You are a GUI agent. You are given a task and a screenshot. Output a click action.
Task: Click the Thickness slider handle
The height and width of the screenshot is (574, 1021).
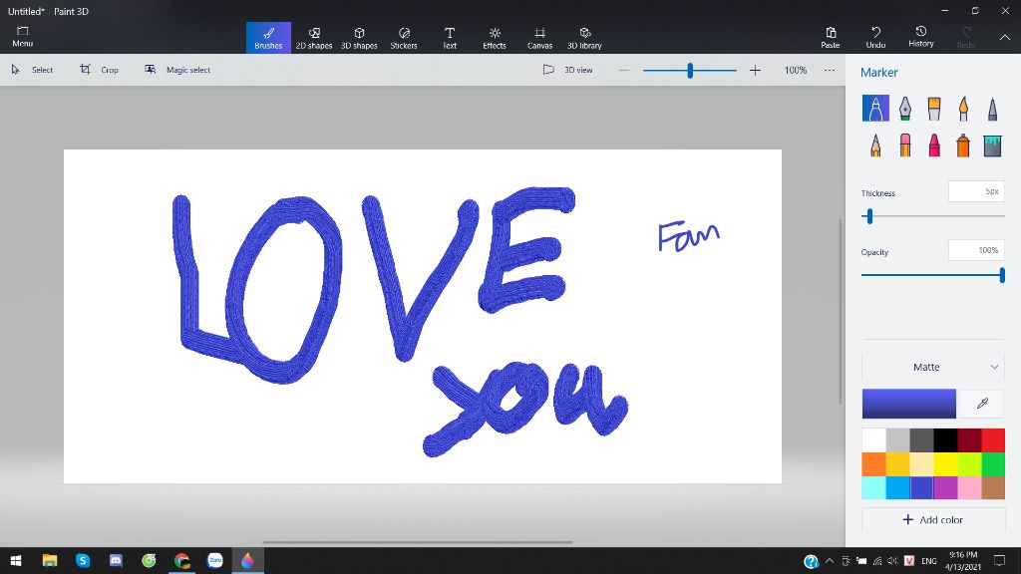[x=869, y=216]
